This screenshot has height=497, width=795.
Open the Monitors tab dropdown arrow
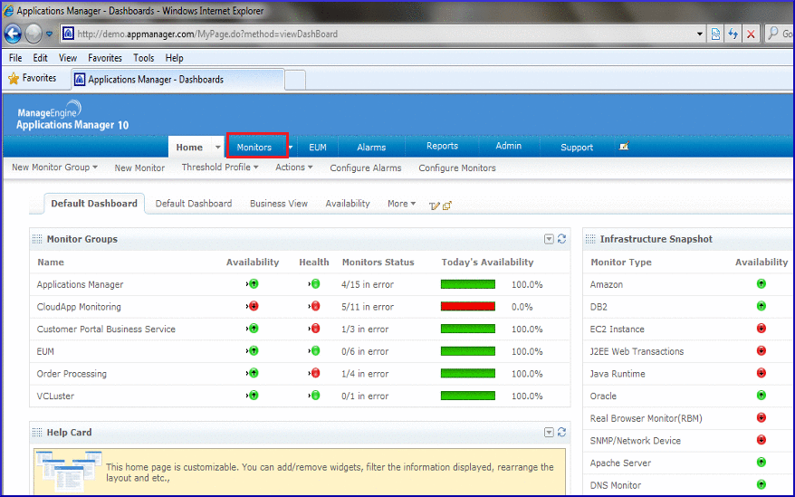pyautogui.click(x=291, y=147)
